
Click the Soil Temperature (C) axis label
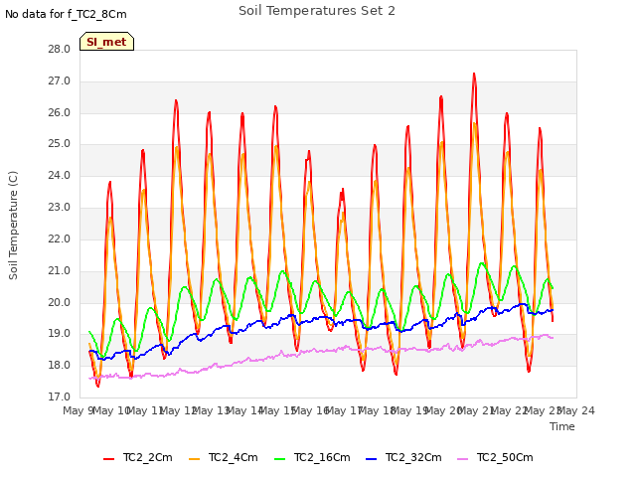[13, 226]
